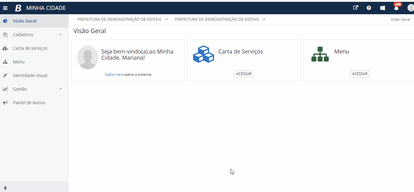Select Identidade Visual in the sidebar
414x192 pixels.
click(x=30, y=75)
